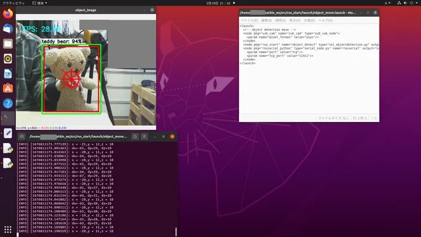Open the power menu icon
Image resolution: width=421 pixels, height=237 pixels.
coord(411,3)
